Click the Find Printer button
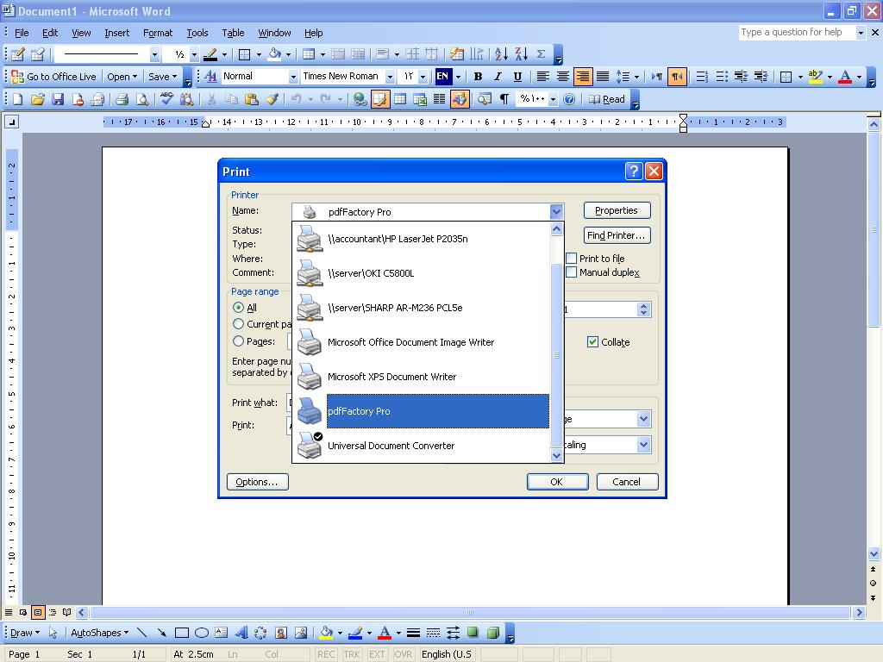This screenshot has height=662, width=883. (617, 234)
